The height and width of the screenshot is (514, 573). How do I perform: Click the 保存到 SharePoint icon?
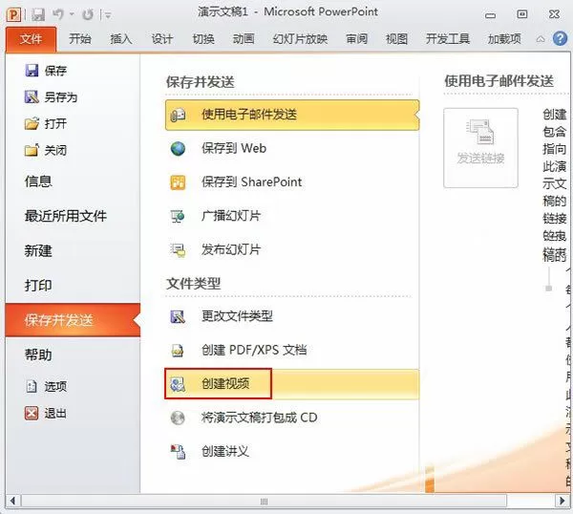178,182
